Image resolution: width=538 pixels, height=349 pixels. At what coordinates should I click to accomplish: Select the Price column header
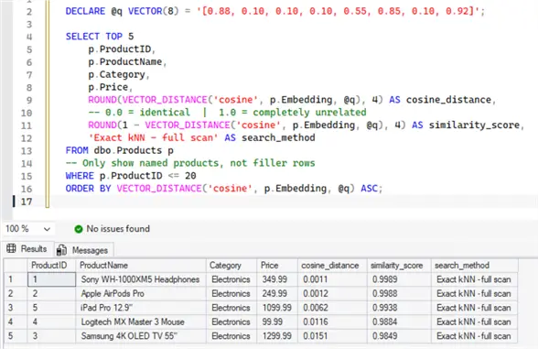[x=277, y=266]
